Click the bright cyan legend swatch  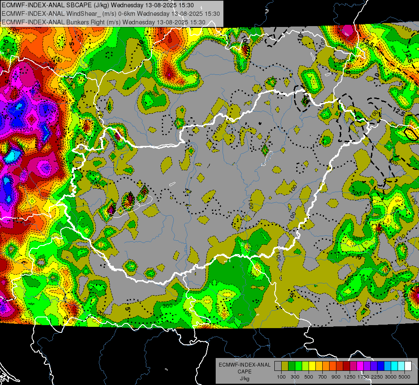395,366
